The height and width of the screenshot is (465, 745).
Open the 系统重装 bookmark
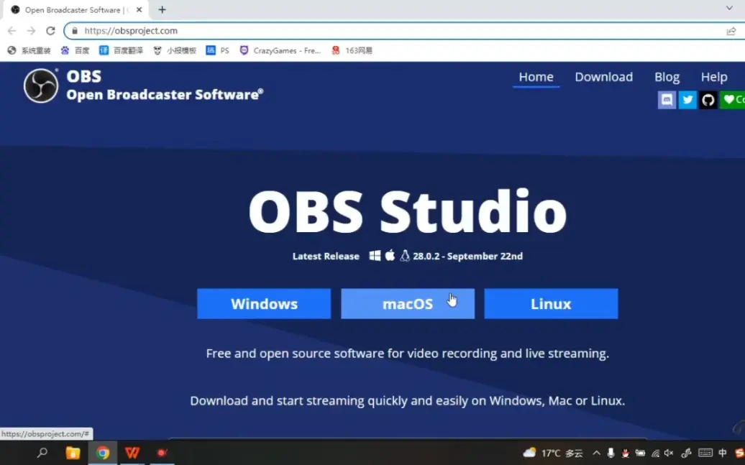pyautogui.click(x=29, y=50)
